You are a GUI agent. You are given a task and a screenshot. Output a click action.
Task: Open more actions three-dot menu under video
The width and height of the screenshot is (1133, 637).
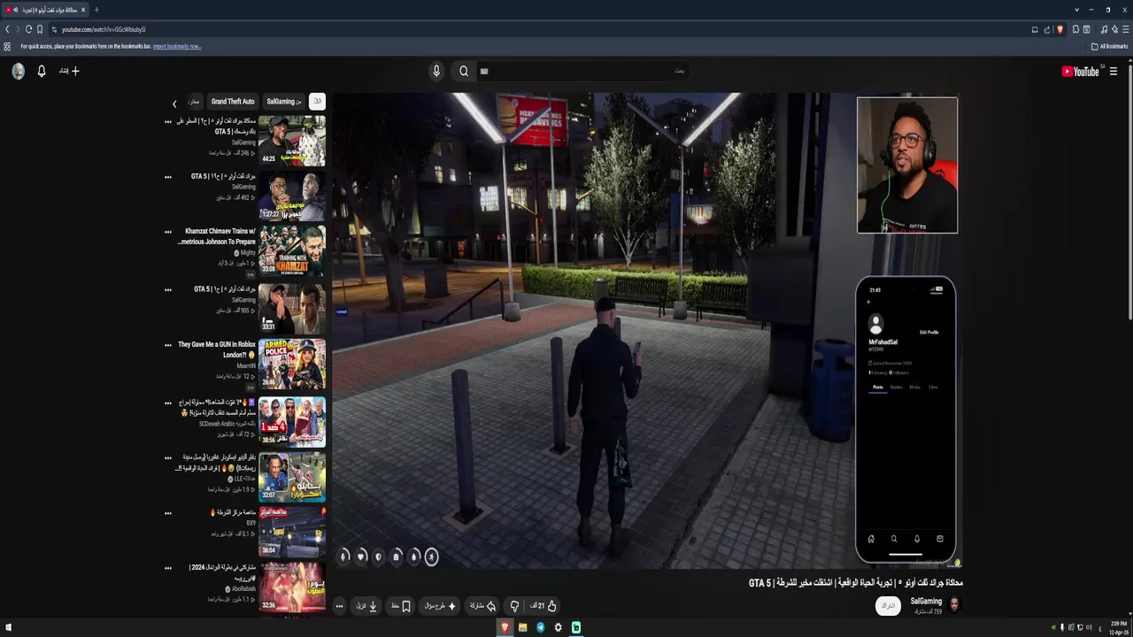point(339,606)
